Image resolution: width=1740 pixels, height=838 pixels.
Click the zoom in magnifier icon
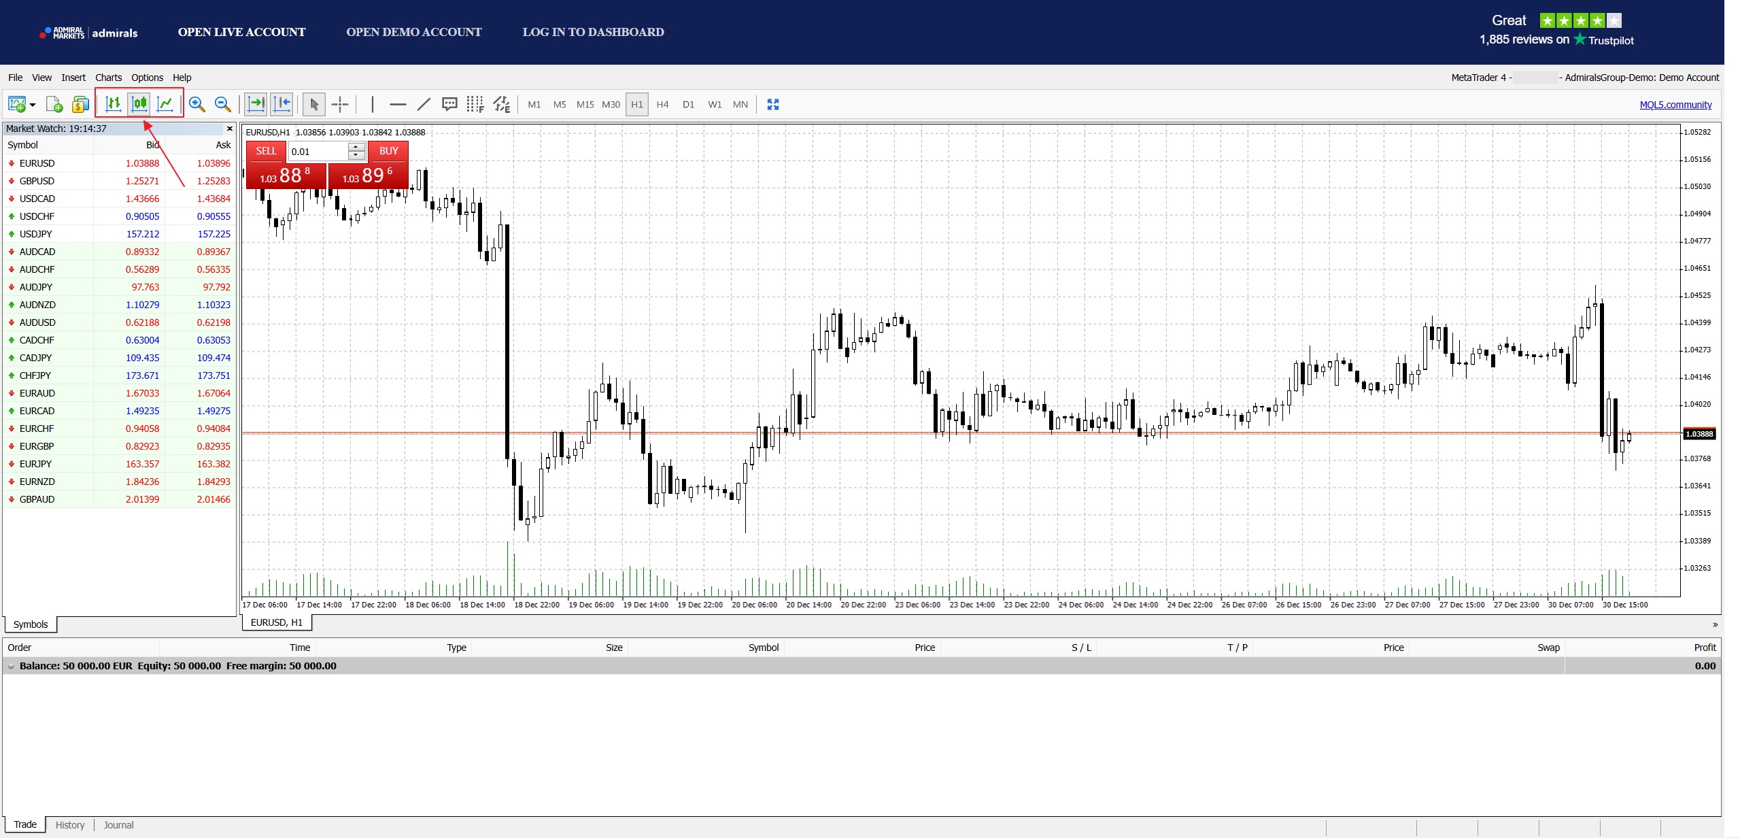tap(197, 104)
